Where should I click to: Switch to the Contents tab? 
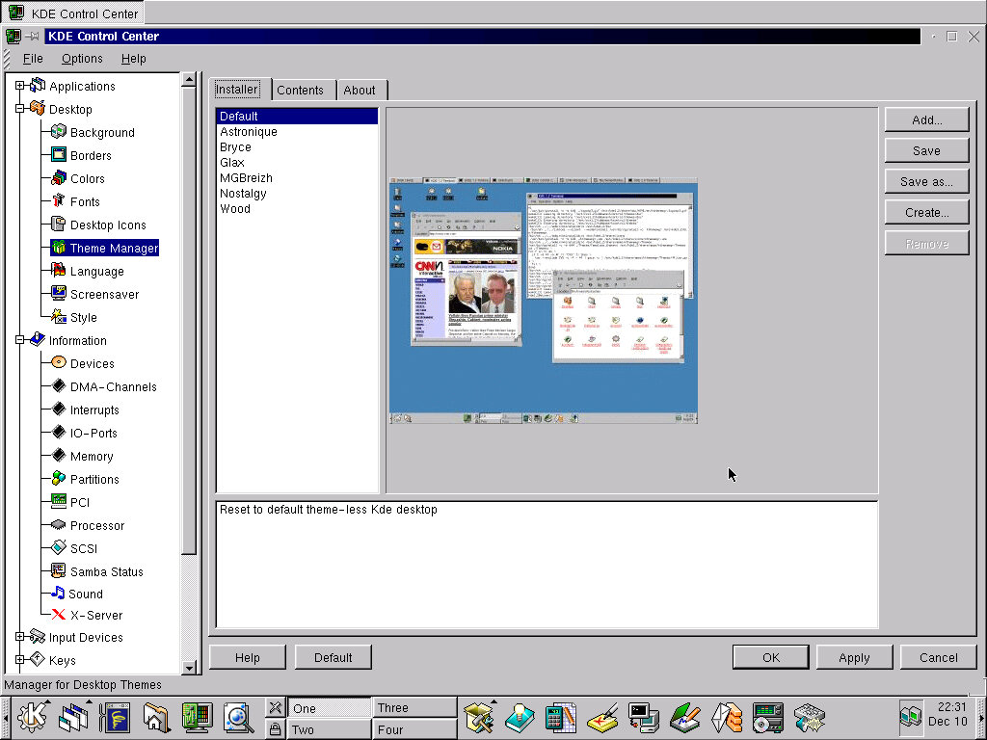point(300,90)
